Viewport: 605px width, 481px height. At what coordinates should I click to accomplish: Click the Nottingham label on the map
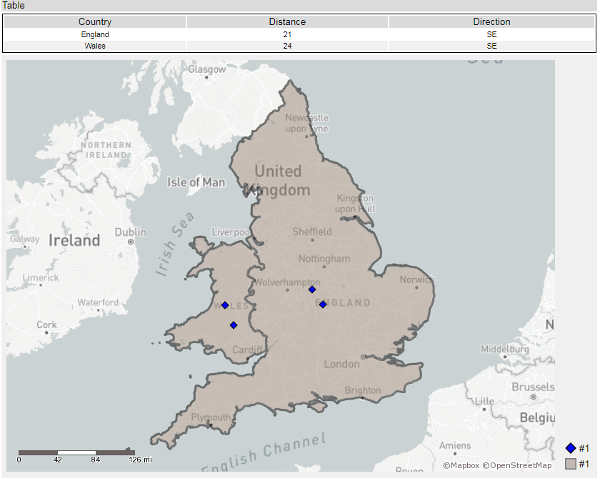pyautogui.click(x=324, y=259)
